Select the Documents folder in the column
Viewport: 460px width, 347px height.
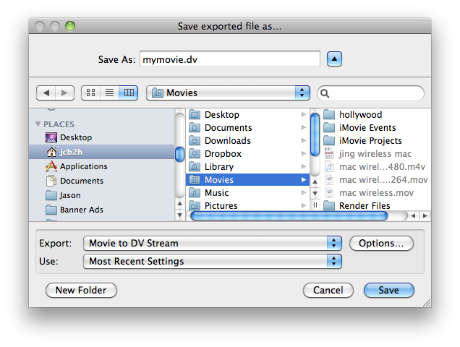tap(247, 128)
